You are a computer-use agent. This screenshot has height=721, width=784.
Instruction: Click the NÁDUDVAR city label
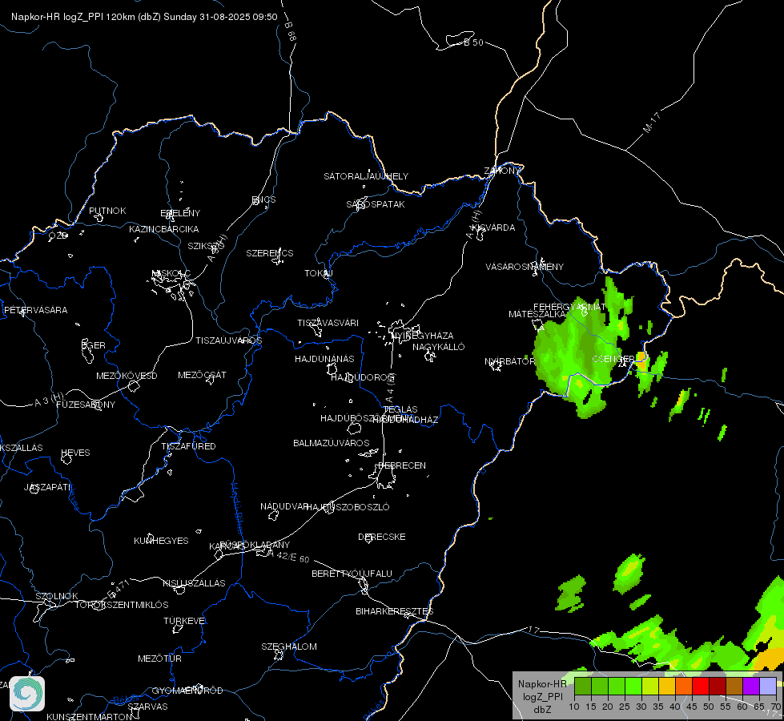(x=284, y=506)
